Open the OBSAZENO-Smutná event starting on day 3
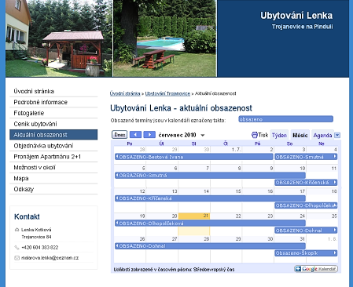This screenshot has width=353, height=287. 306,157
